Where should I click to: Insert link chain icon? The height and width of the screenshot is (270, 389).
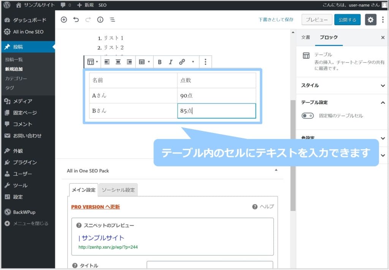[182, 62]
